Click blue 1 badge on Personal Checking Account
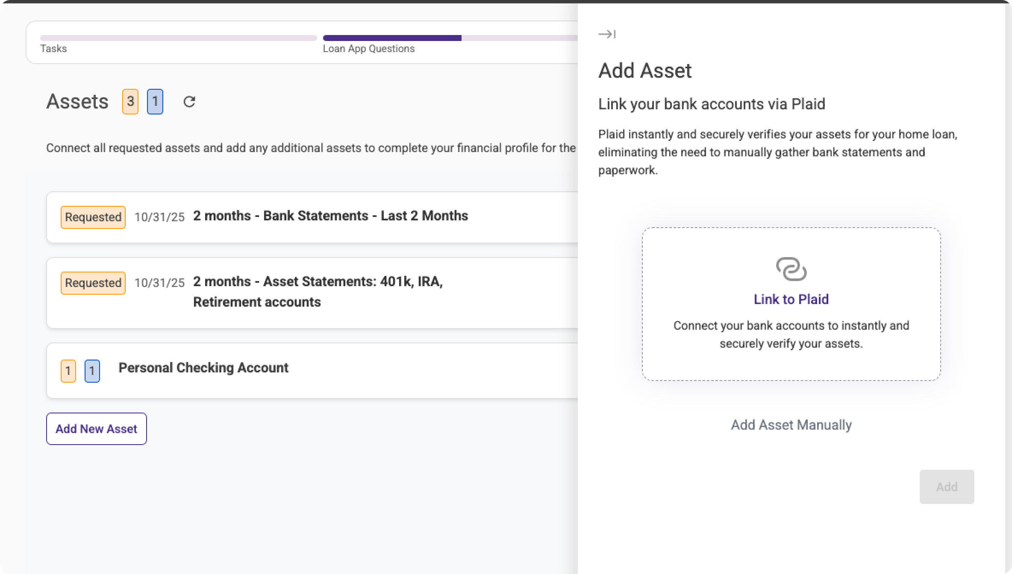 92,371
